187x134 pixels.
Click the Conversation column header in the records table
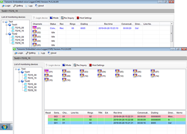click(143, 113)
